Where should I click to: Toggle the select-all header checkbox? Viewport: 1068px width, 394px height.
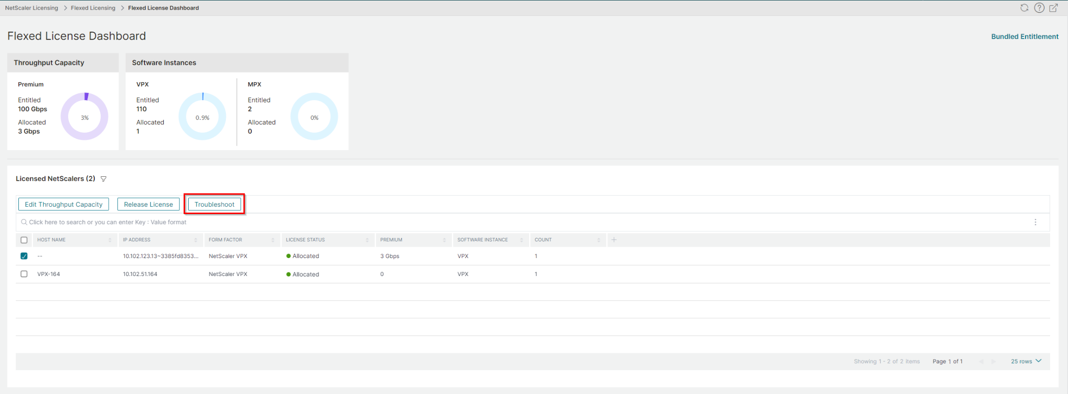pos(24,240)
